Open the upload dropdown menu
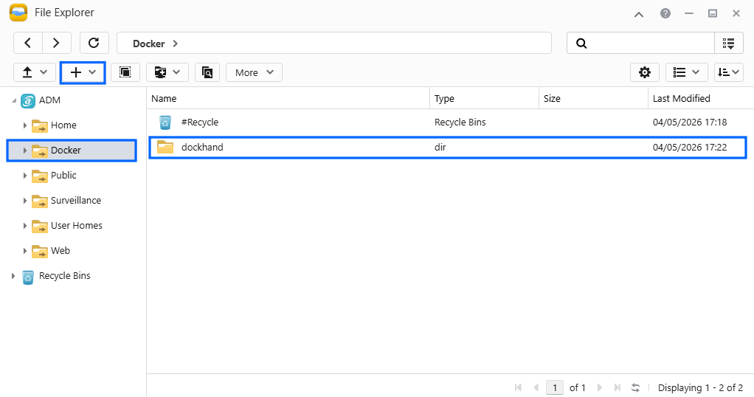 click(35, 72)
